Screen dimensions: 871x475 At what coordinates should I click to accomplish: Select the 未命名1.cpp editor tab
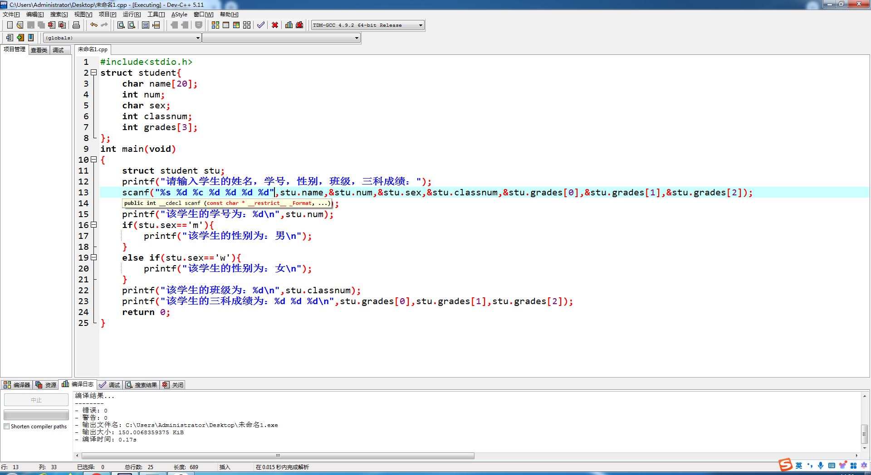coord(93,49)
